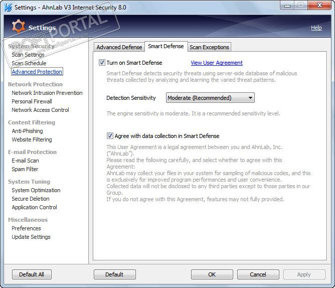Click the Network Protection section heading
Viewport: 335px width, 288px height.
pyautogui.click(x=35, y=84)
